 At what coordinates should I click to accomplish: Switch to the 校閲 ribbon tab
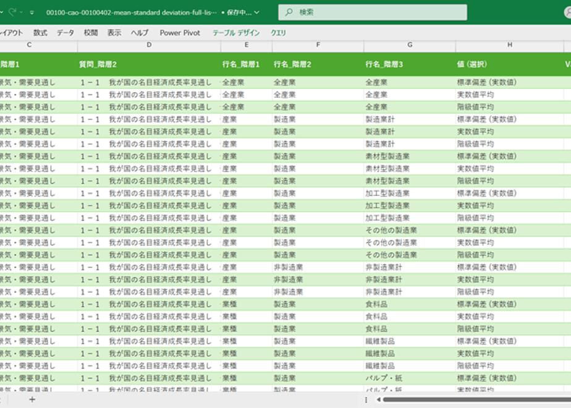click(x=91, y=33)
